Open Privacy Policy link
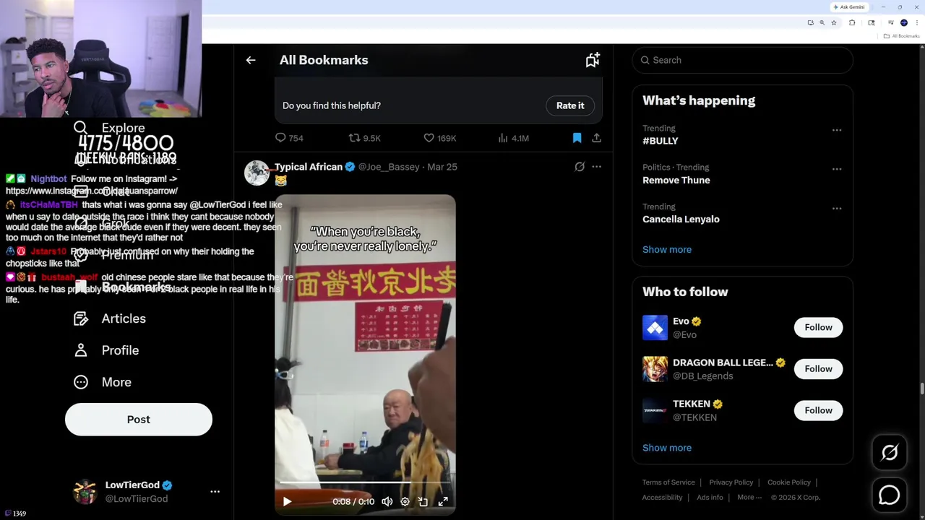 731,482
